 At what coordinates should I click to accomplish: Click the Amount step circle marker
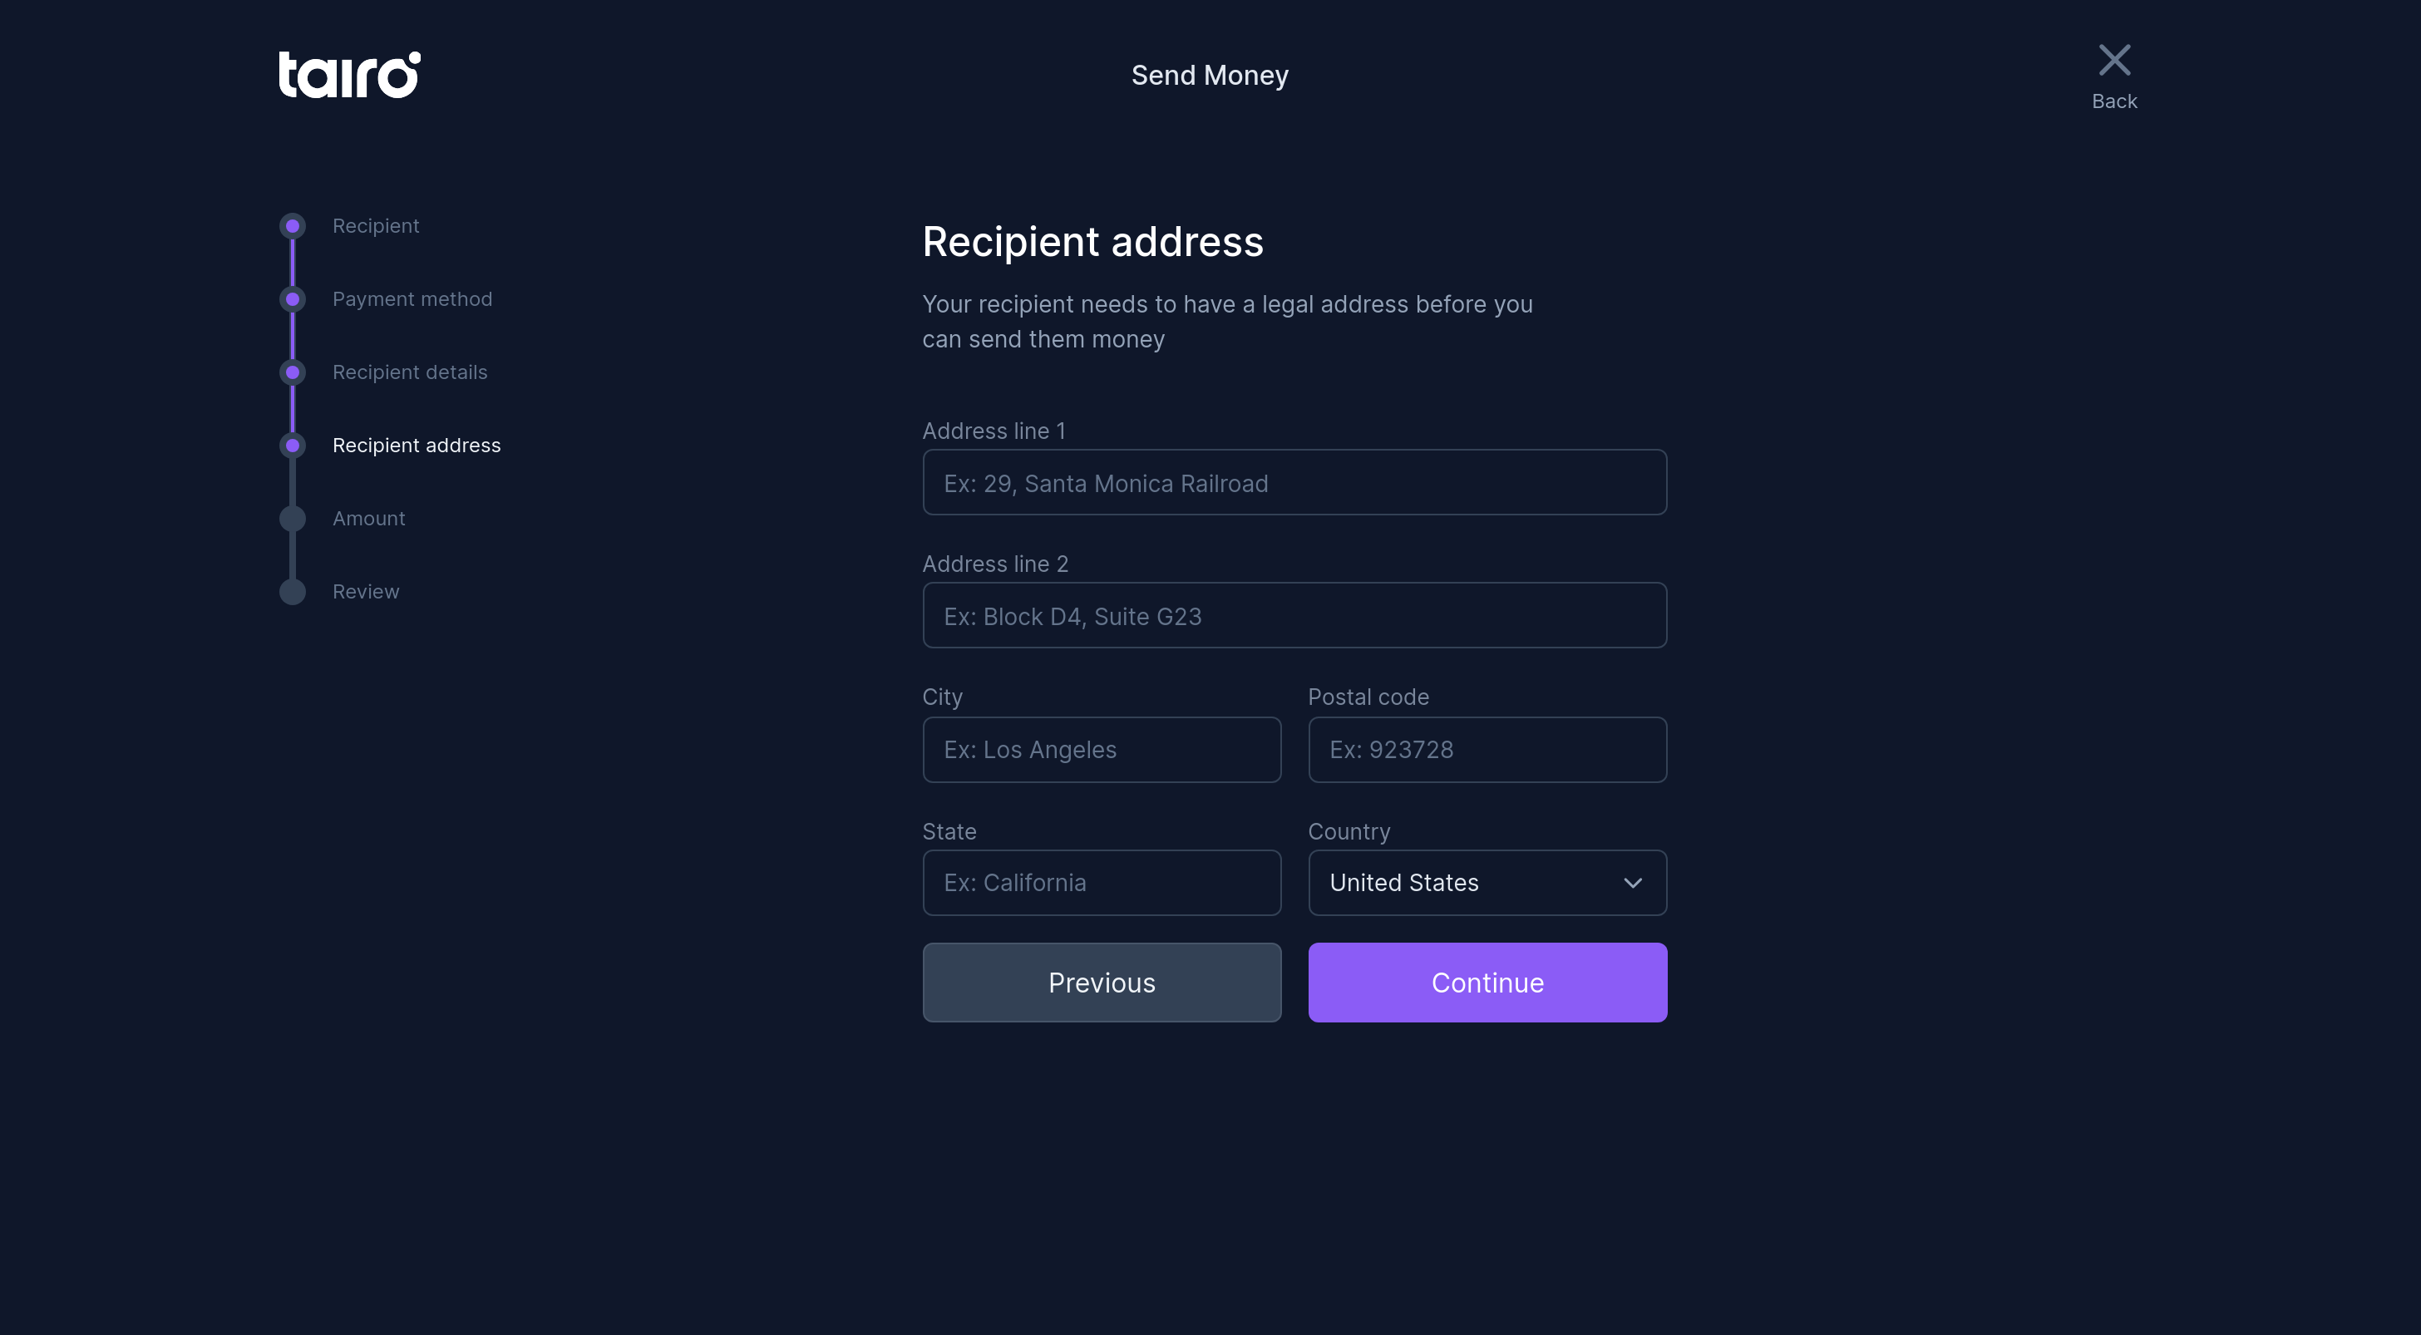[293, 519]
